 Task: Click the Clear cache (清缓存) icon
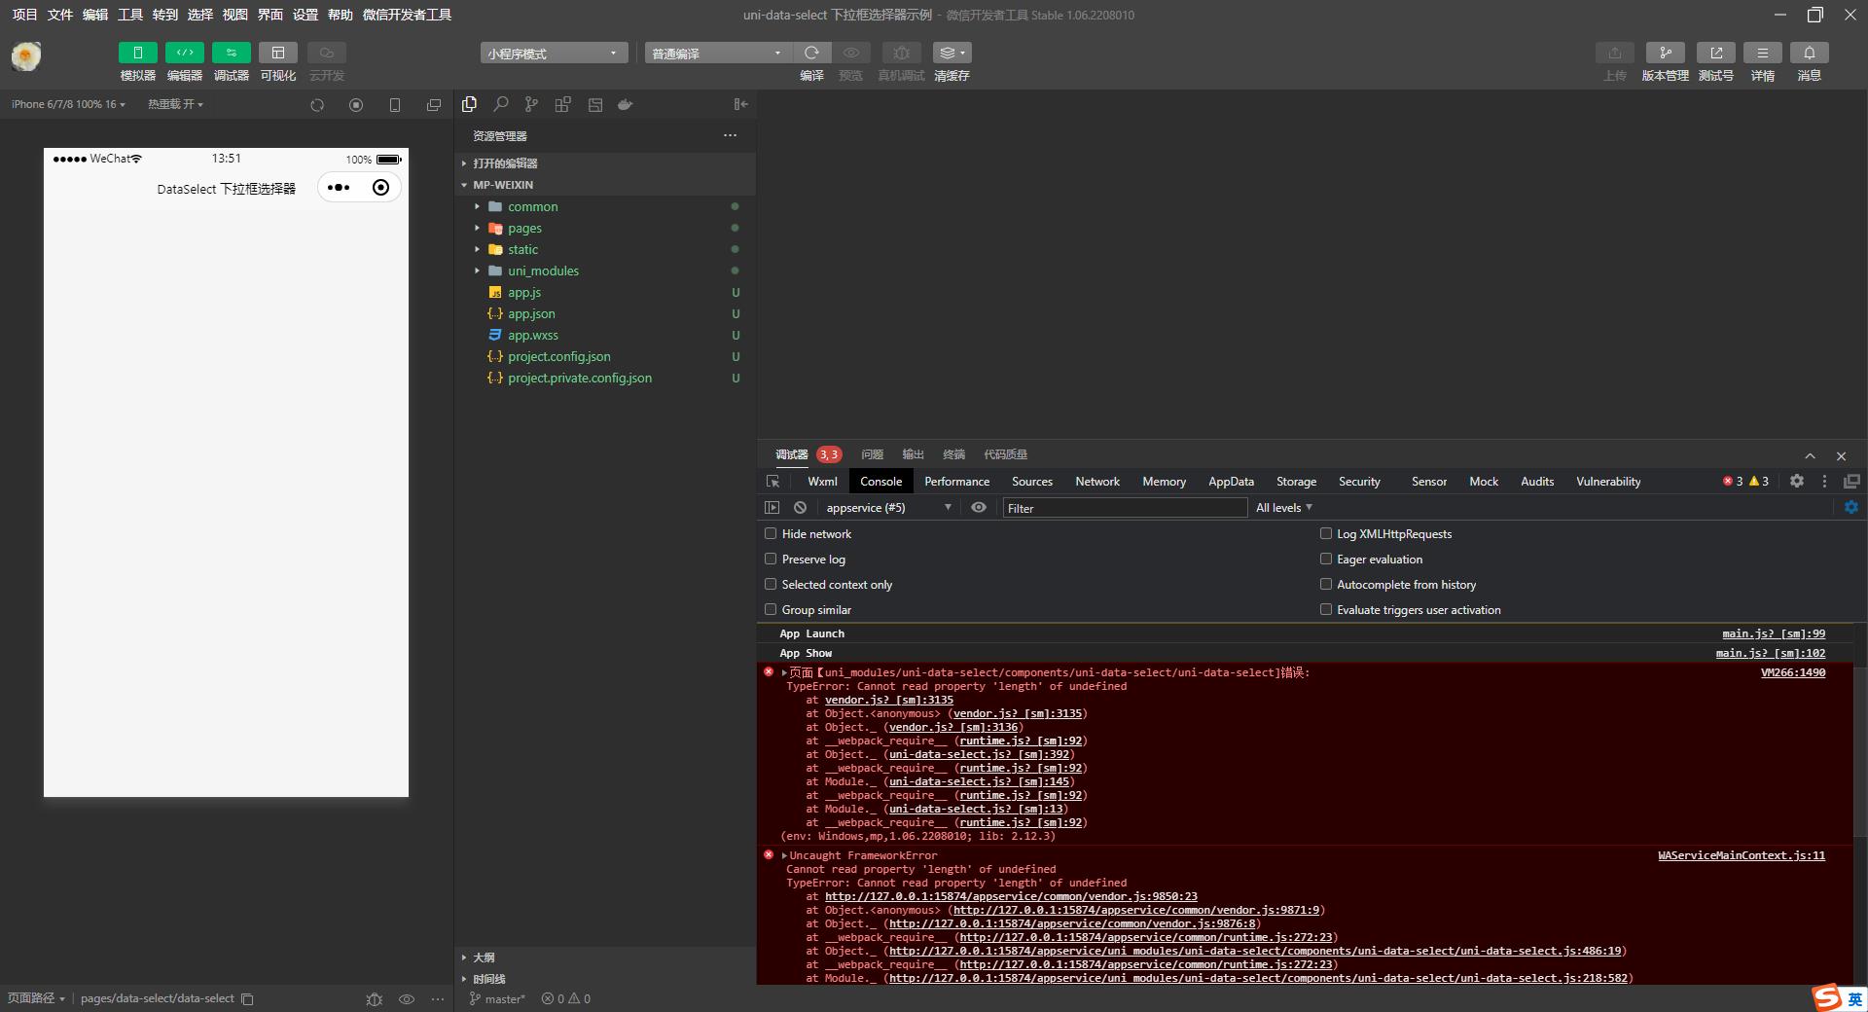(952, 53)
